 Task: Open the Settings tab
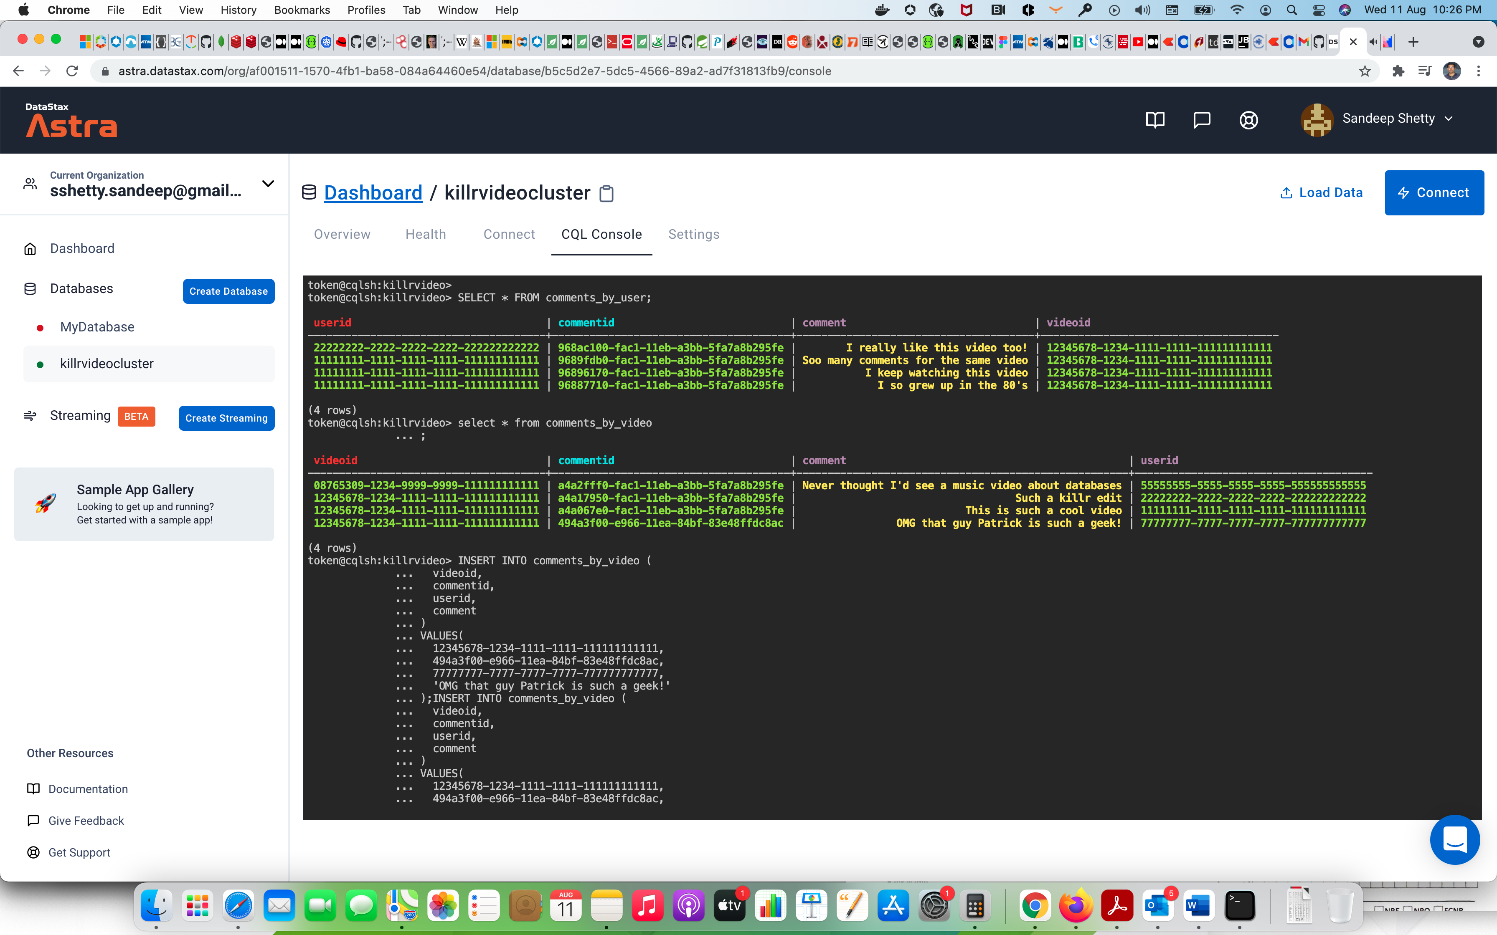click(x=693, y=234)
